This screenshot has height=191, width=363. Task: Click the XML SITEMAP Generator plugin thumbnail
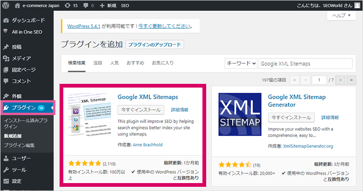[x=240, y=115]
